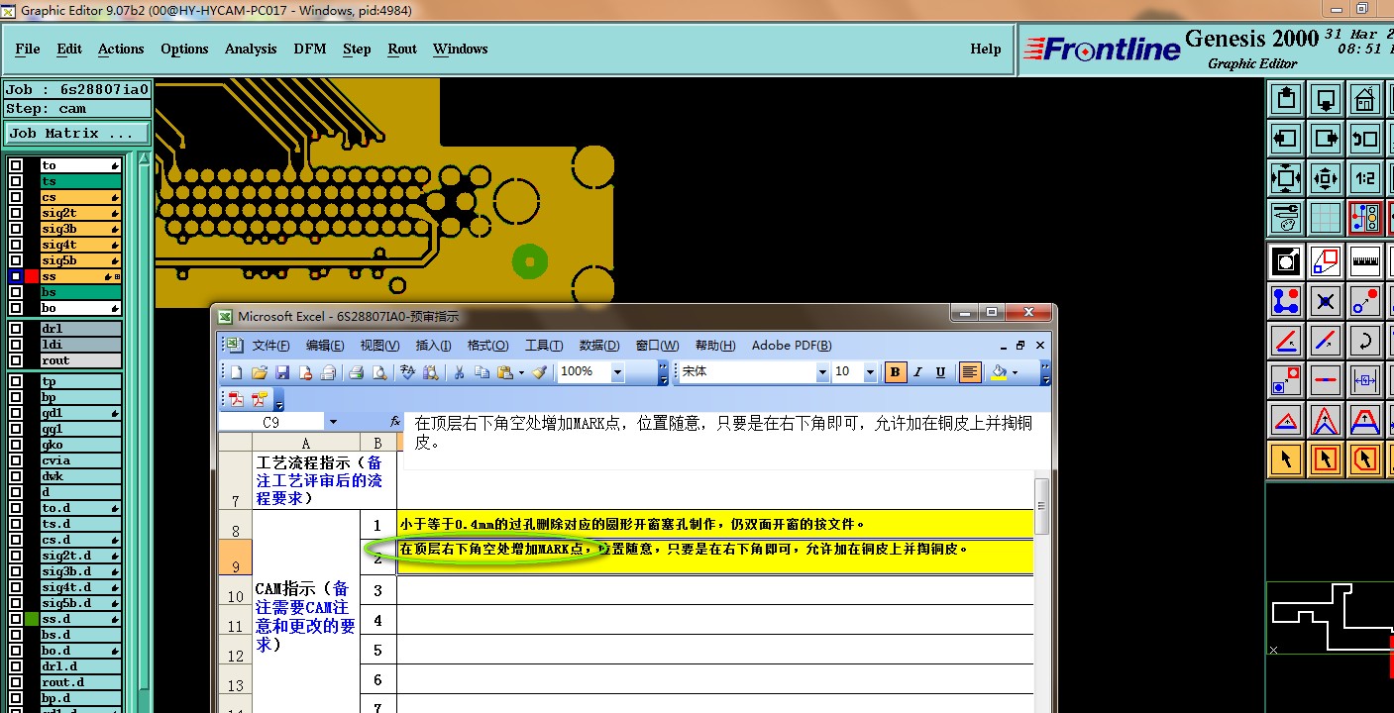
Task: Open the File menu in Genesis
Action: 28,49
